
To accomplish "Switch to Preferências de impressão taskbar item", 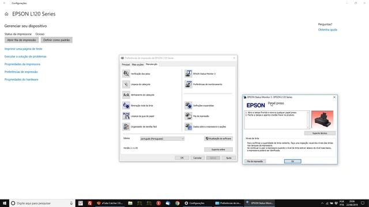I will (228, 203).
